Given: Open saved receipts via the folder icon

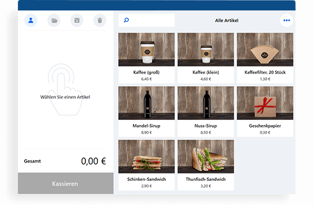Looking at the screenshot, I should (54, 20).
